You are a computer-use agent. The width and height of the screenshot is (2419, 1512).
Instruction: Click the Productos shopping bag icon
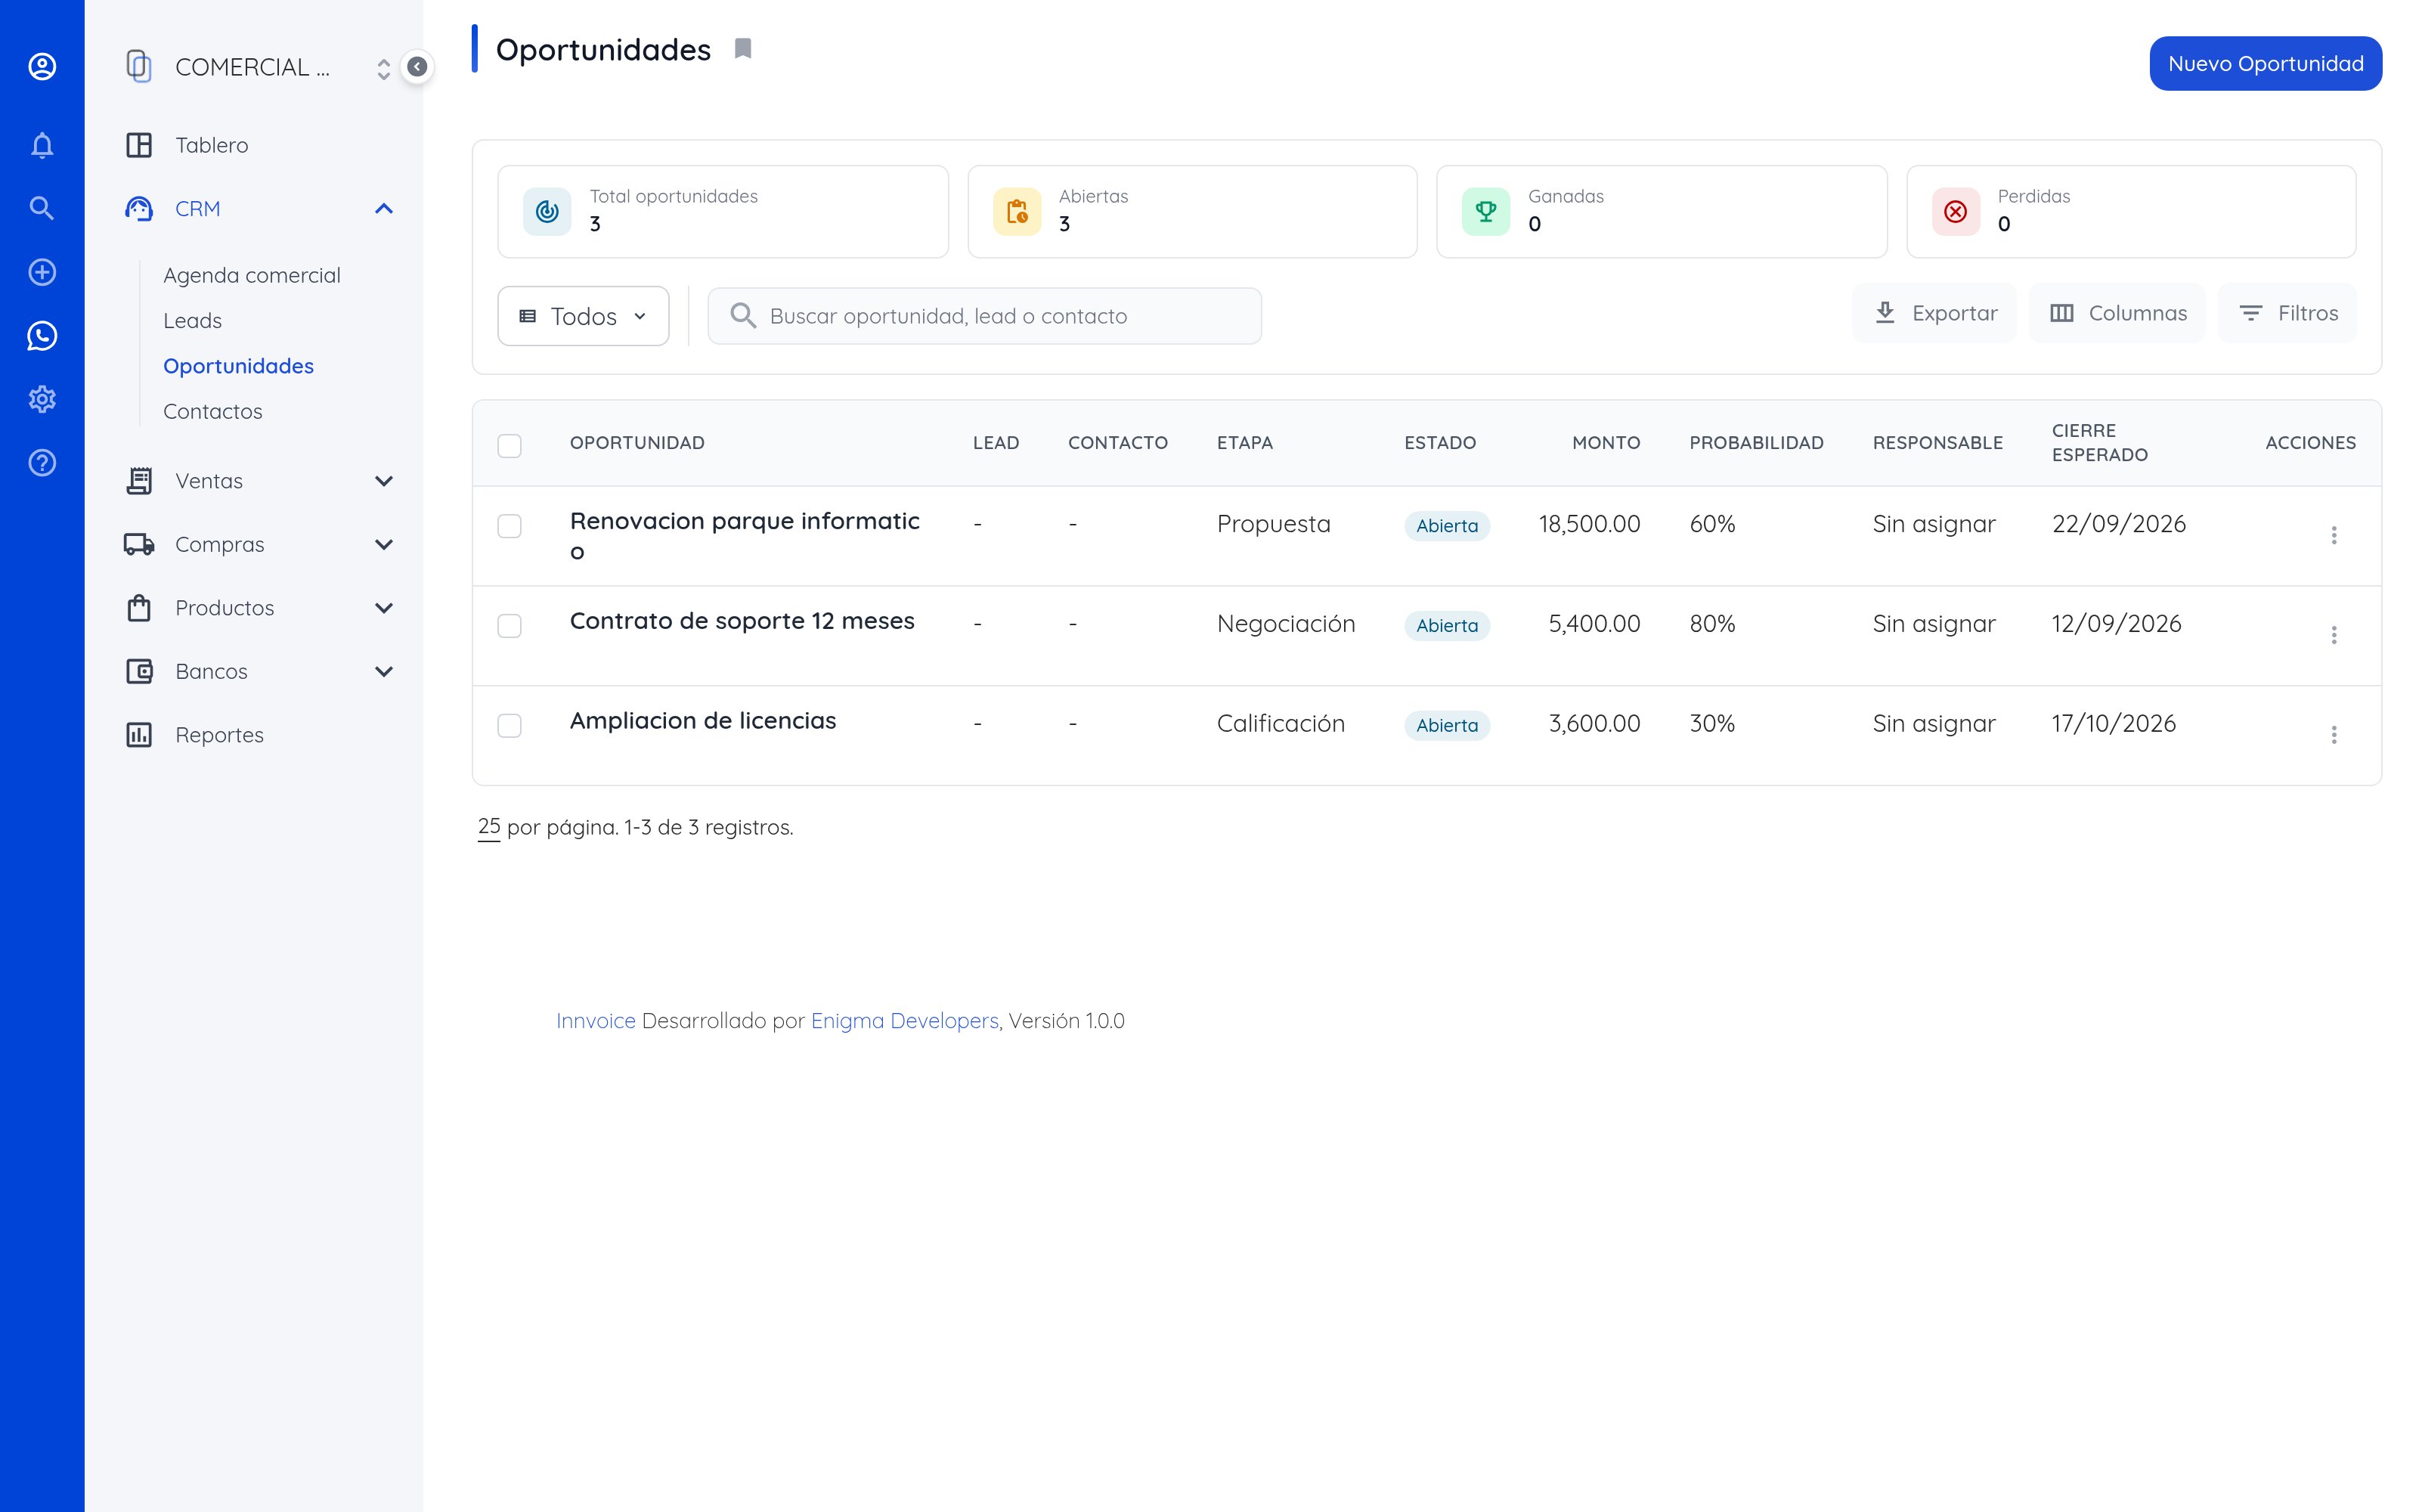point(139,608)
